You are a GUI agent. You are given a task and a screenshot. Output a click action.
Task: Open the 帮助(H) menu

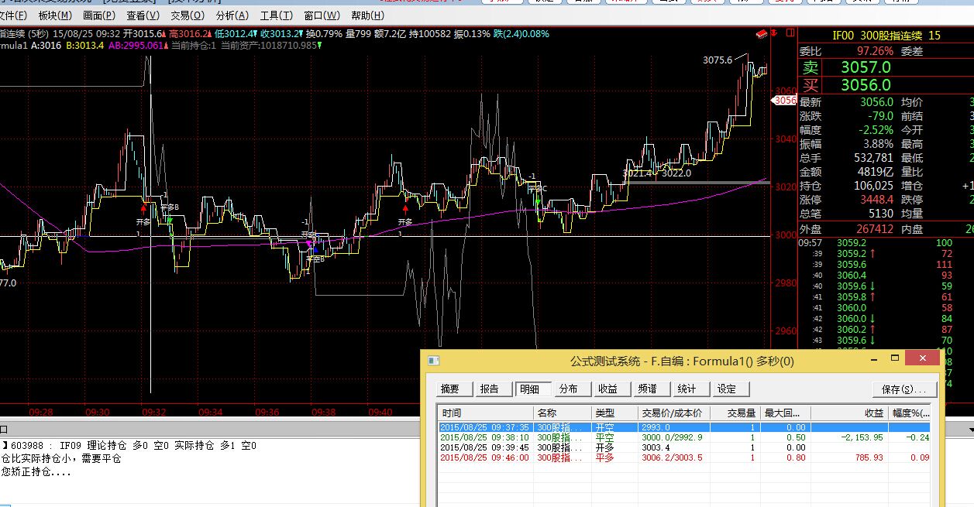367,15
